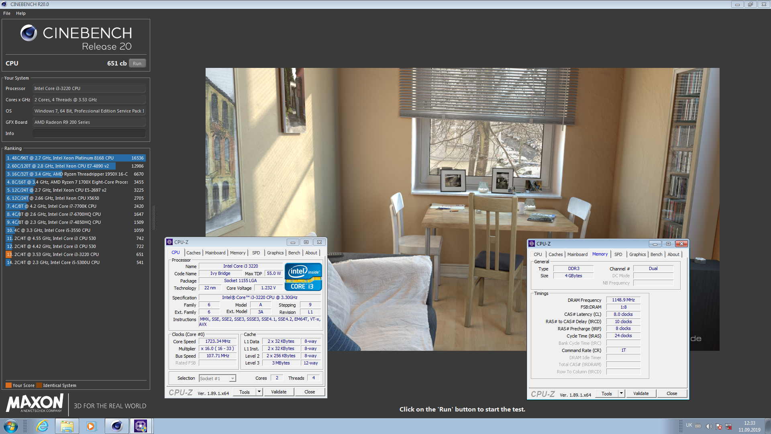Minimize the right CPU-Z window

click(x=655, y=244)
